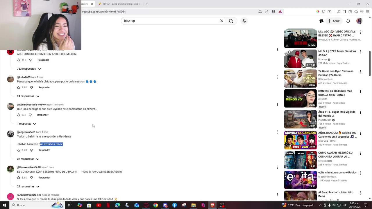Viewport: 372px width, 209px height.
Task: Dislike the @angelrain0461 comment
Action: [32, 150]
